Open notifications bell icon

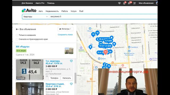pyautogui.click(x=124, y=3)
